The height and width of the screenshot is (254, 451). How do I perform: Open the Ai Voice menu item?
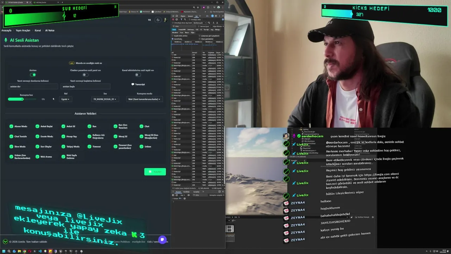point(50,30)
